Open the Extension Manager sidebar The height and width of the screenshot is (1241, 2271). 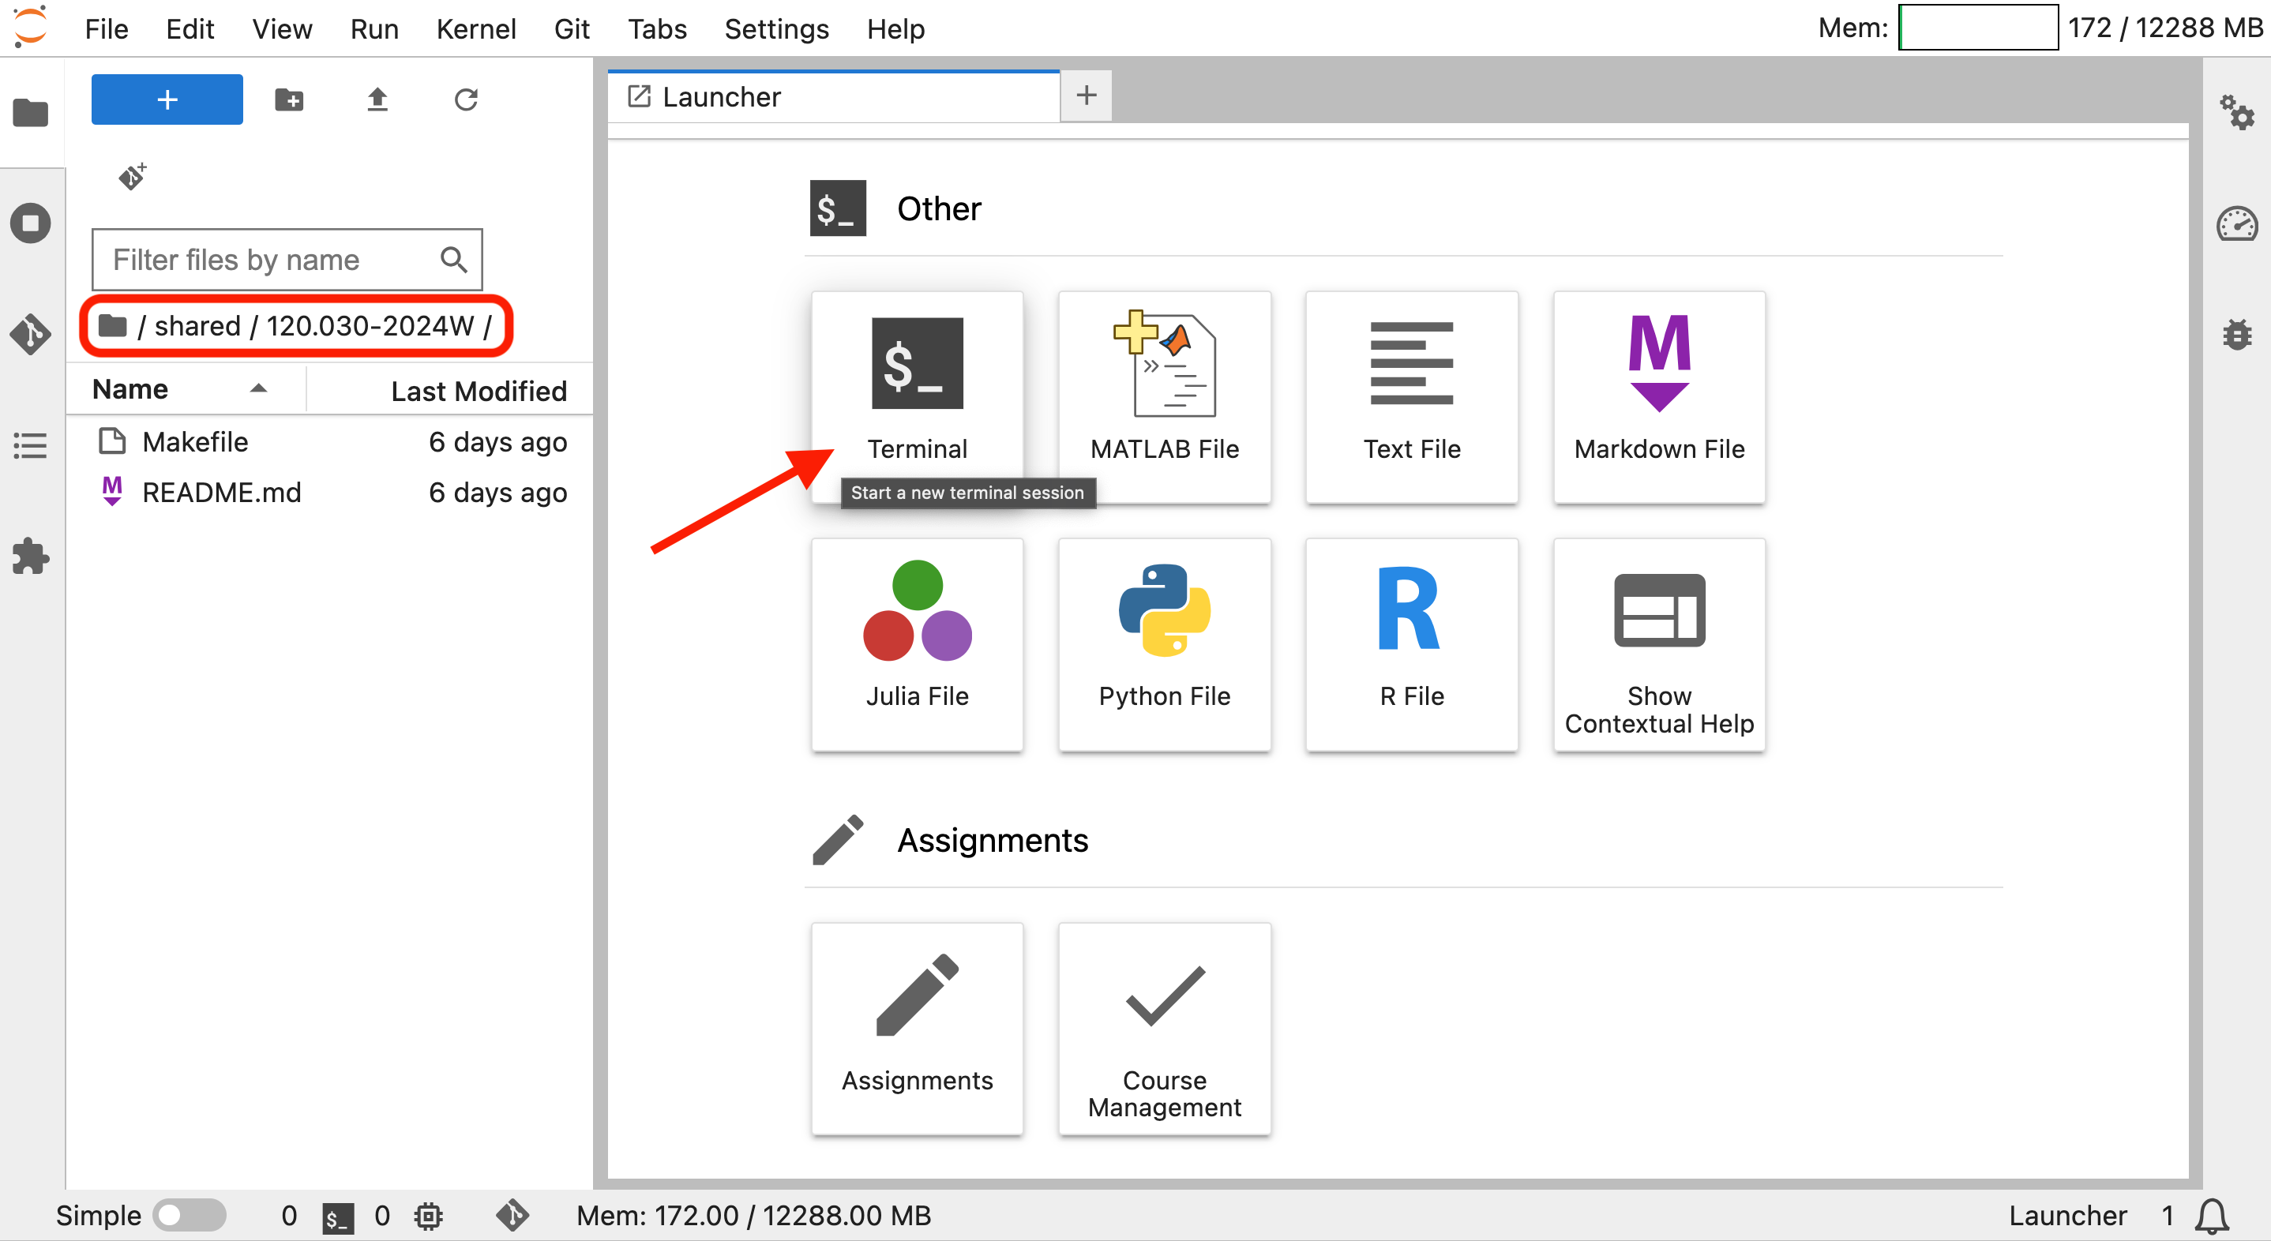click(31, 556)
